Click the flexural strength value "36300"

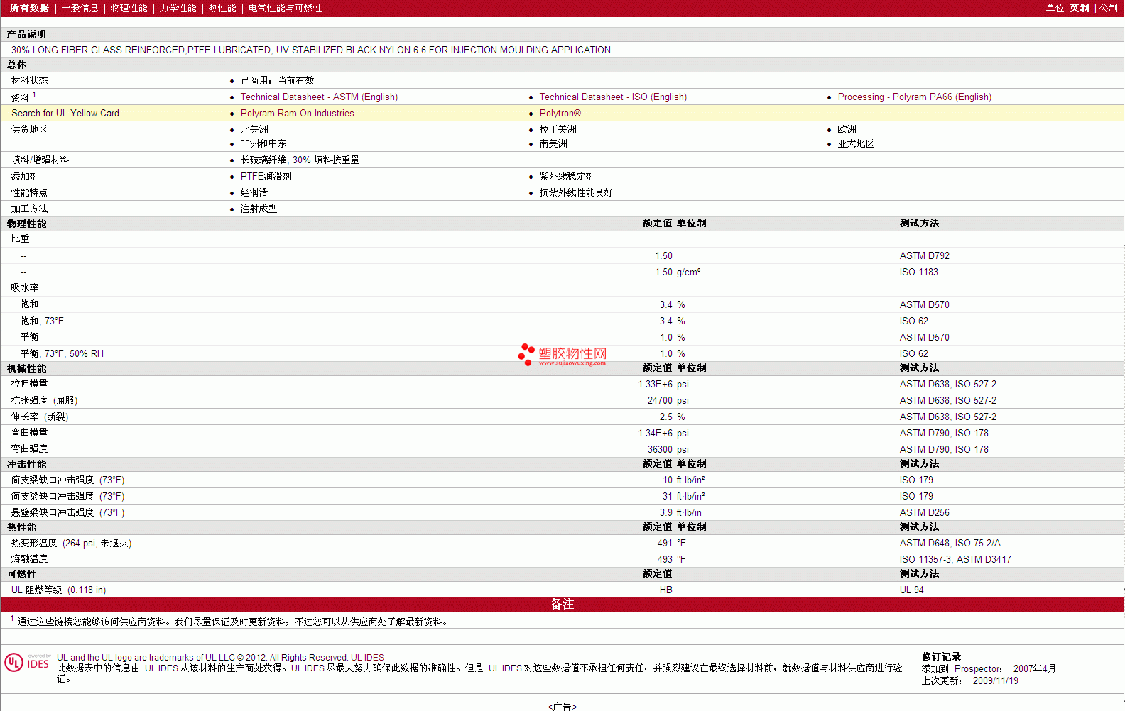pos(660,450)
